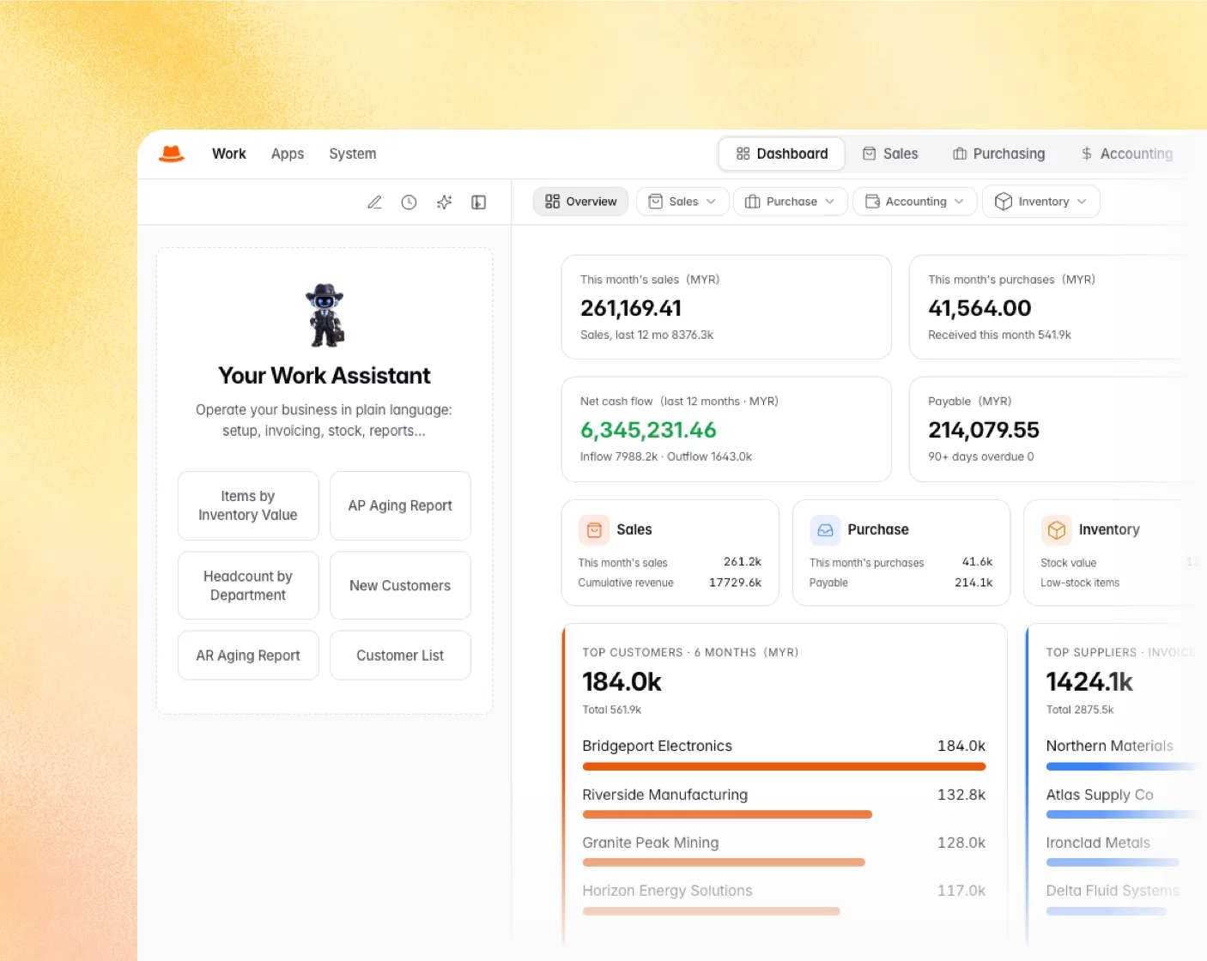Click the Dashboard tab grid icon
Image resolution: width=1207 pixels, height=961 pixels.
[x=743, y=154]
